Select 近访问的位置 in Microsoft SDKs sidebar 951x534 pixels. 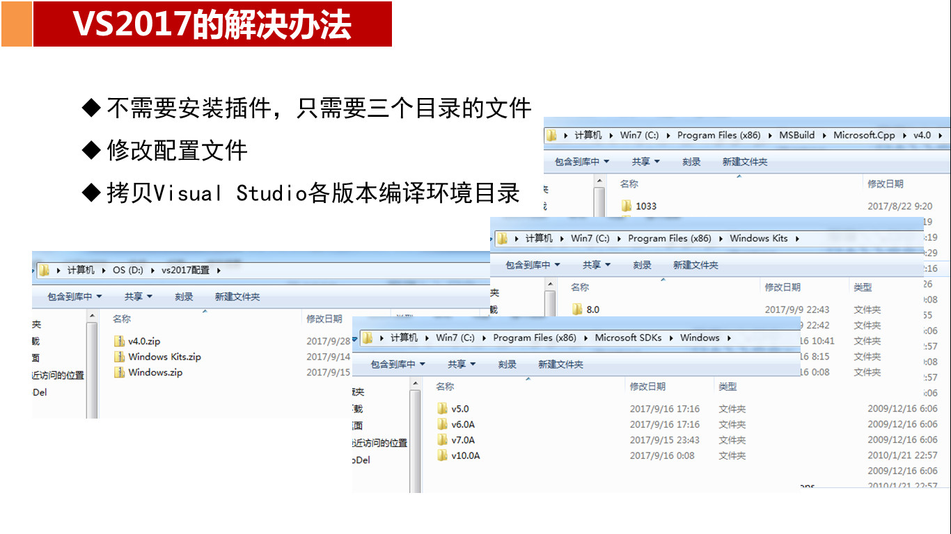379,442
